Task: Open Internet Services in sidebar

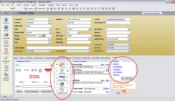Action: coord(6,77)
